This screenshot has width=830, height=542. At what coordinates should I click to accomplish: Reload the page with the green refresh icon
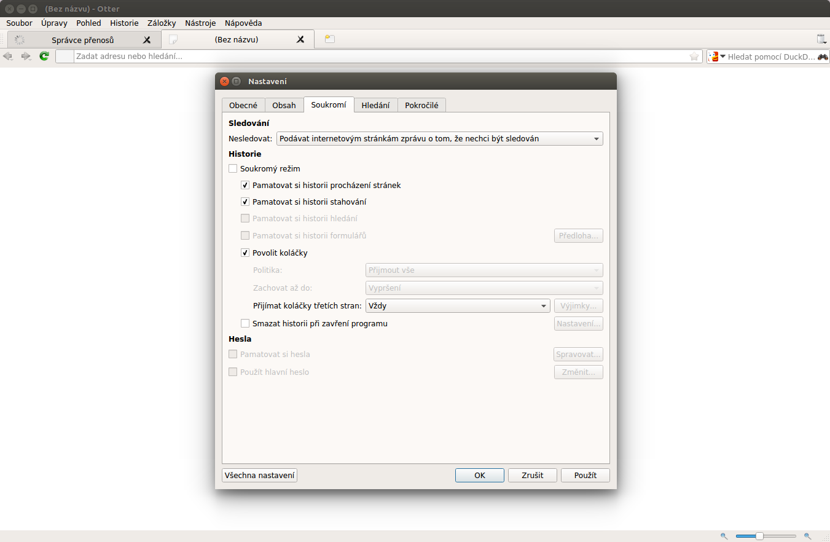44,57
